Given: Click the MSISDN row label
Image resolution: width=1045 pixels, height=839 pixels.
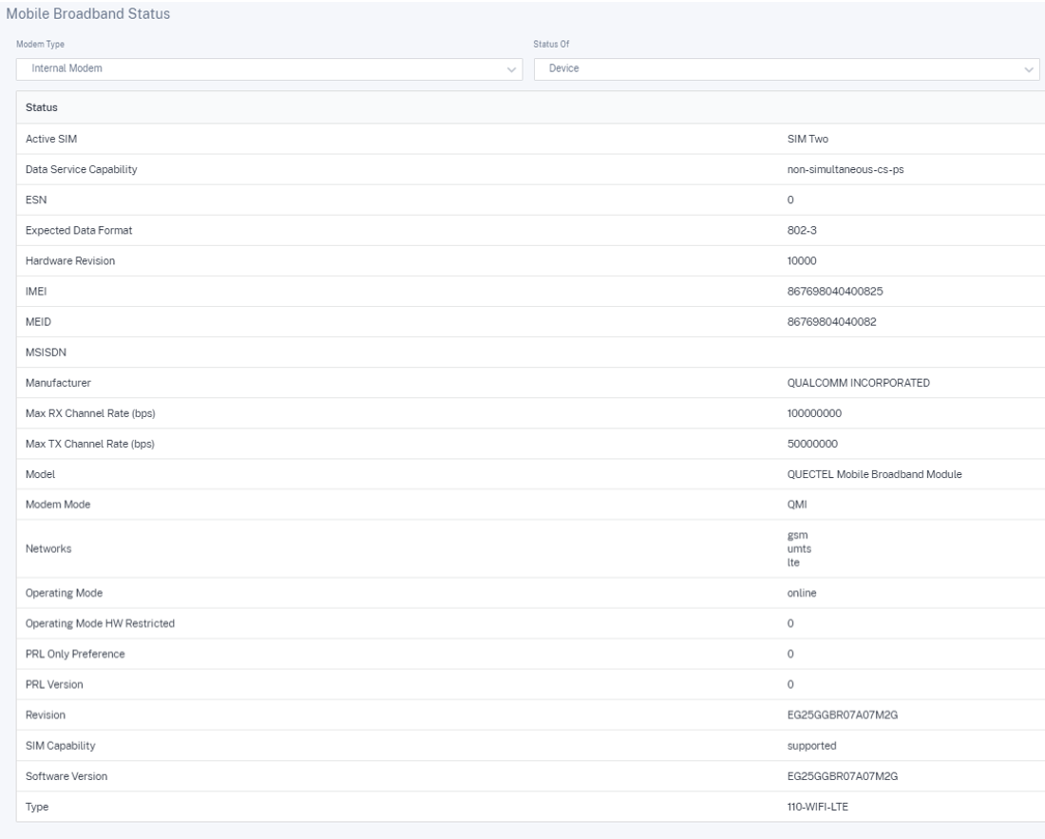Looking at the screenshot, I should pyautogui.click(x=46, y=353).
